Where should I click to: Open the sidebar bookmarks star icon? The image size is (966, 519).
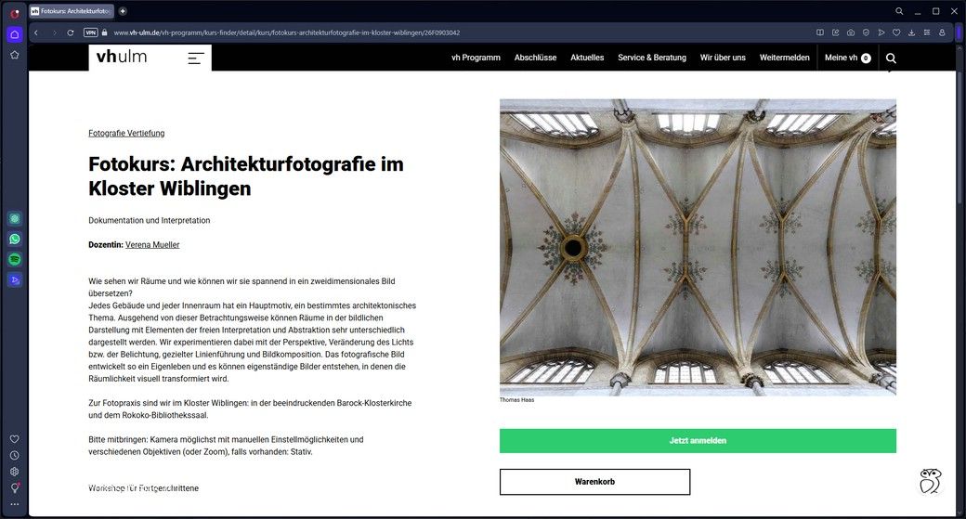tap(15, 55)
